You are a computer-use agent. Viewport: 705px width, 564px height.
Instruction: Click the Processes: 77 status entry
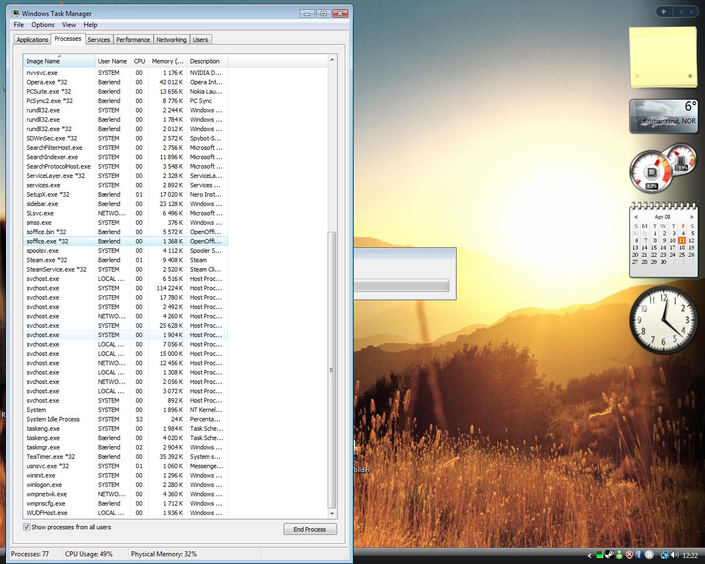pos(30,554)
